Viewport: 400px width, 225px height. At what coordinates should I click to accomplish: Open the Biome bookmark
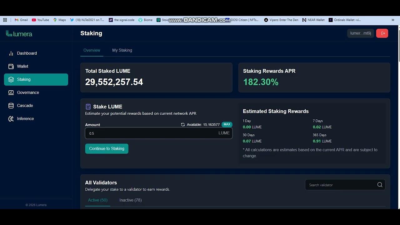point(145,20)
